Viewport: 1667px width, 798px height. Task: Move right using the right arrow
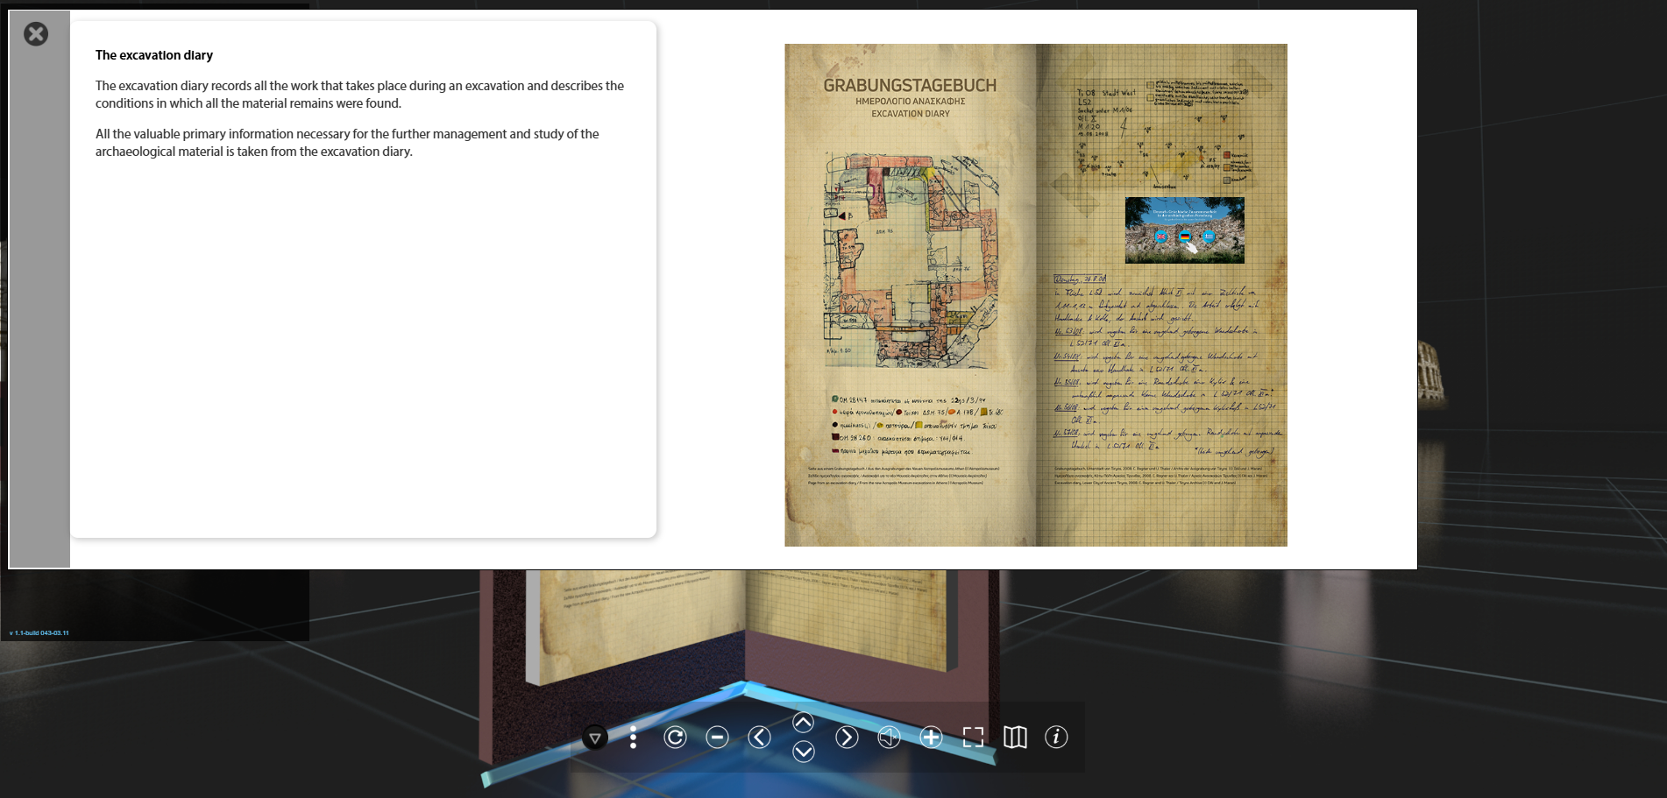pos(846,738)
